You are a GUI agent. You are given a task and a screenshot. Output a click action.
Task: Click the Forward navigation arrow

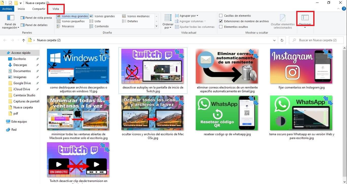12,40
